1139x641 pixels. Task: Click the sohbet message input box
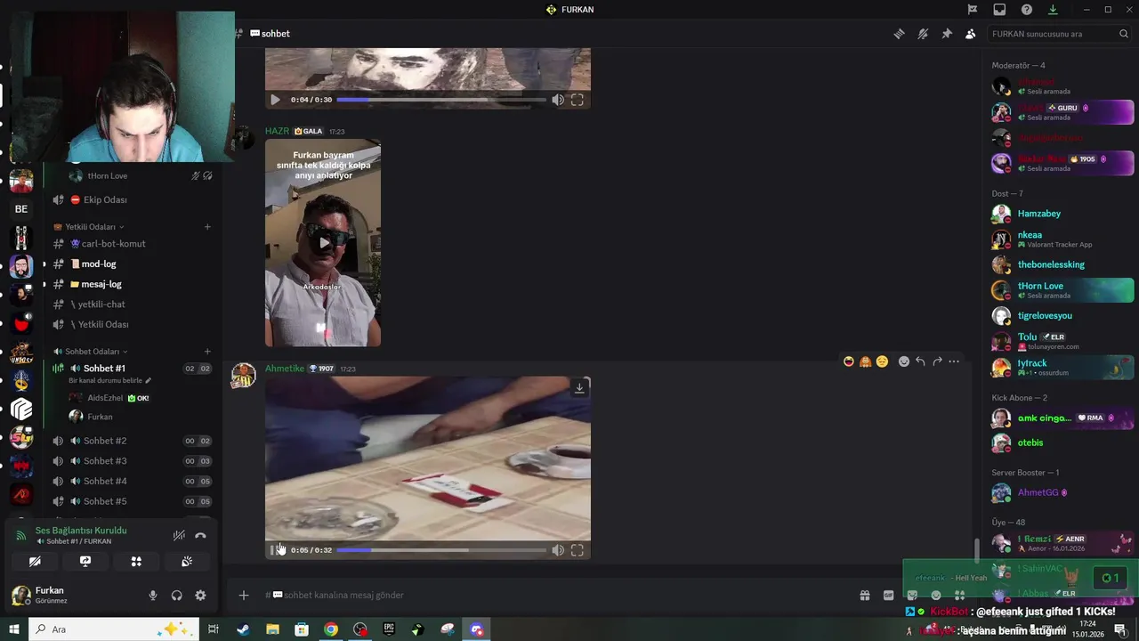point(552,595)
